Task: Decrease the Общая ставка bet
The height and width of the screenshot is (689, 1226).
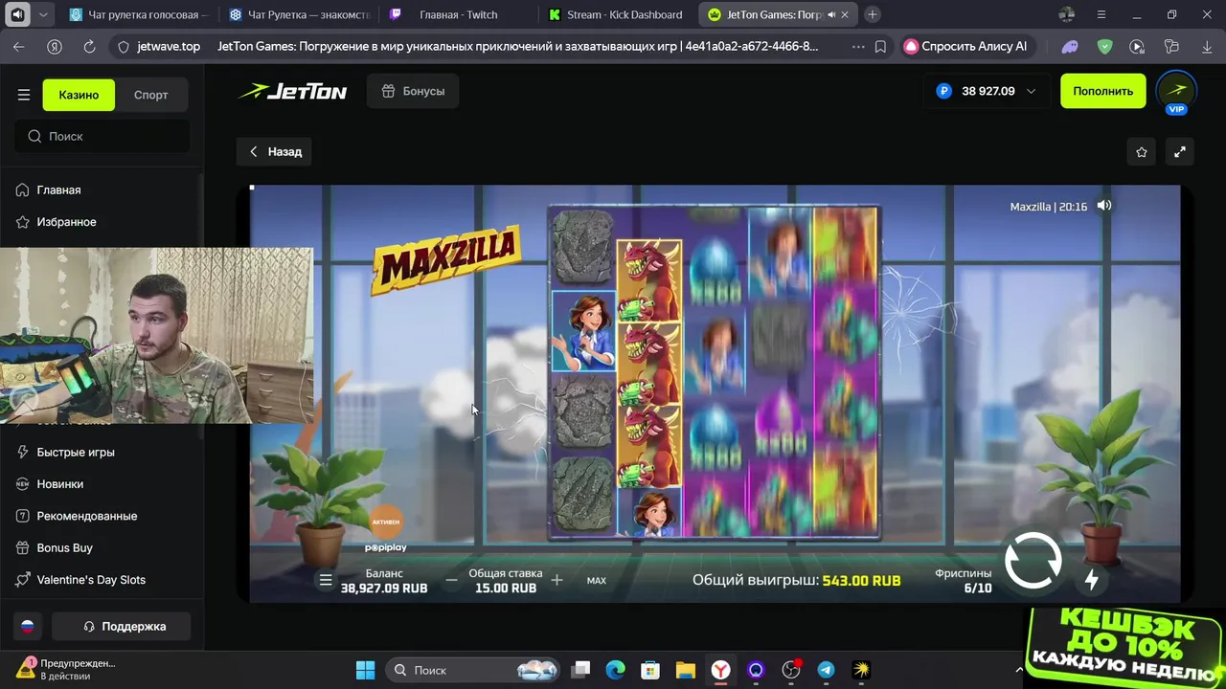Action: coord(452,580)
